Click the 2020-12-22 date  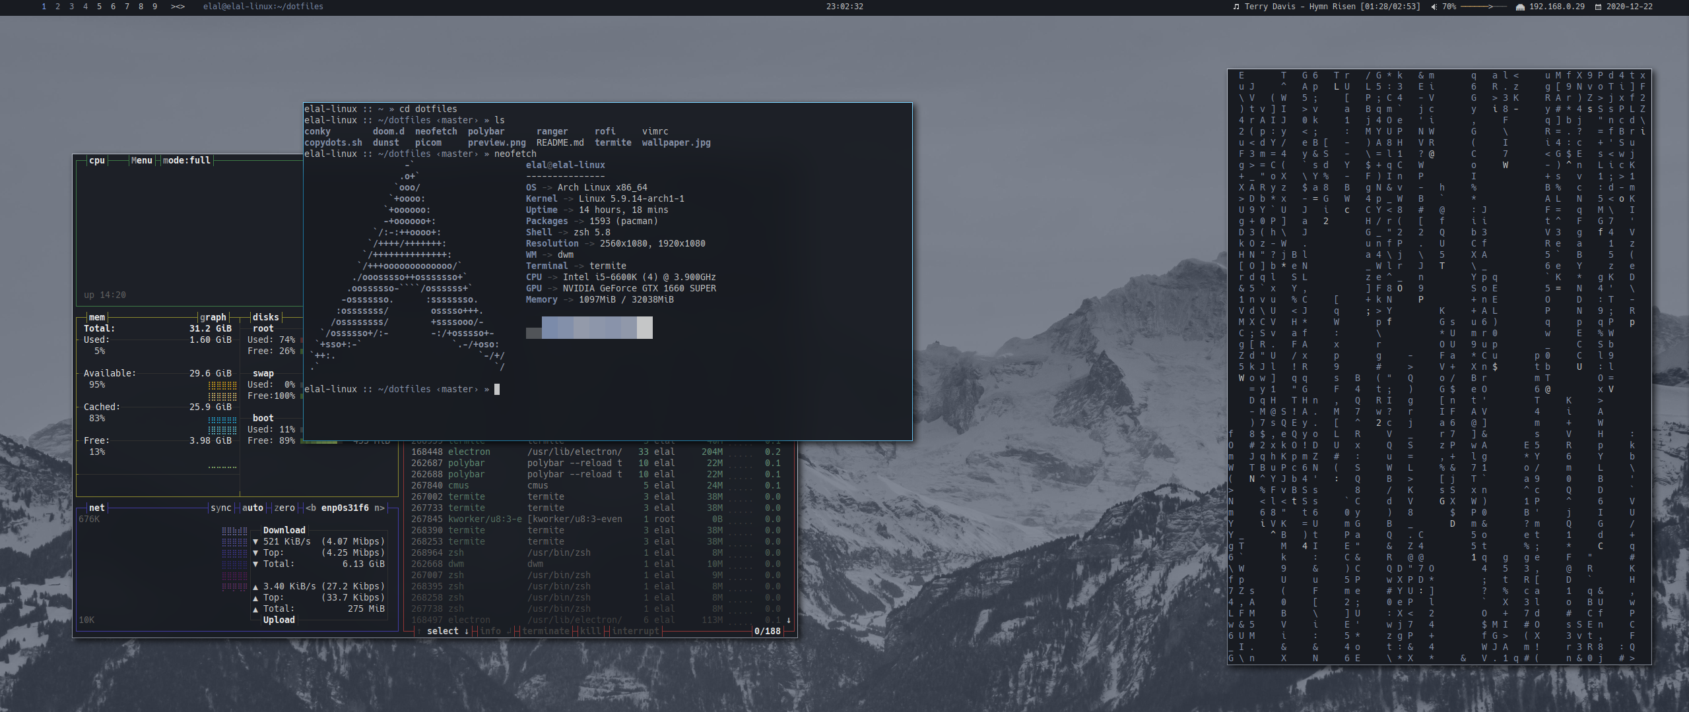pos(1630,7)
